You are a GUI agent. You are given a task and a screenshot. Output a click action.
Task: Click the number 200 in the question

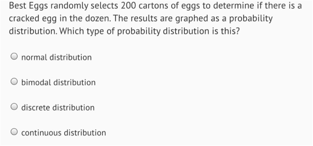pyautogui.click(x=128, y=6)
